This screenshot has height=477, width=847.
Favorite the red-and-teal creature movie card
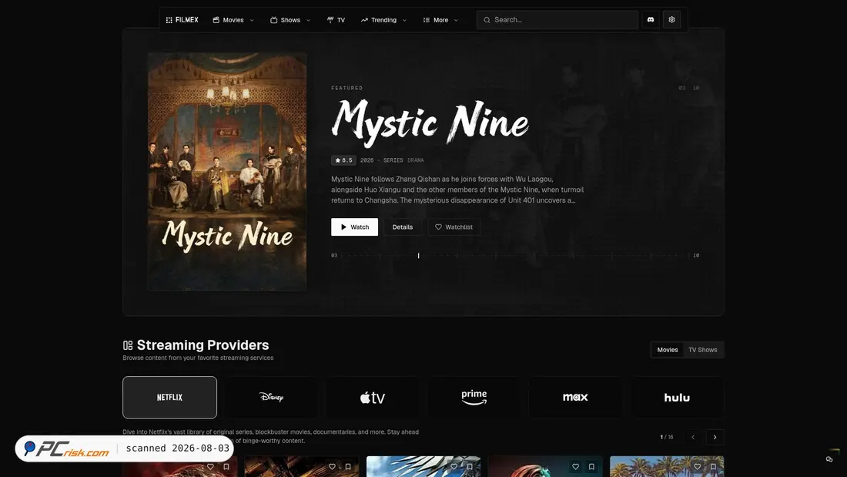[x=576, y=467]
